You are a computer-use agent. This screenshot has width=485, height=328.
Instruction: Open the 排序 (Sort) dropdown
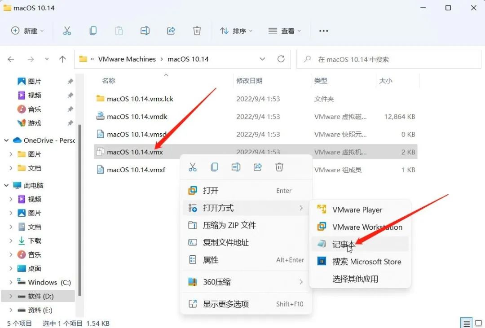tap(236, 31)
